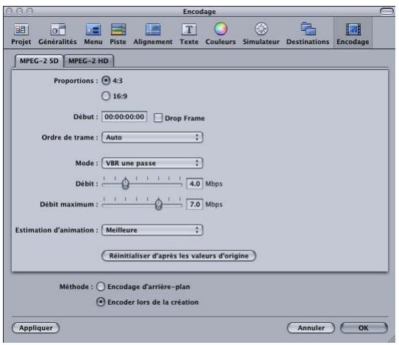Open the Projet preferences pane
The width and height of the screenshot is (399, 345).
pos(21,34)
